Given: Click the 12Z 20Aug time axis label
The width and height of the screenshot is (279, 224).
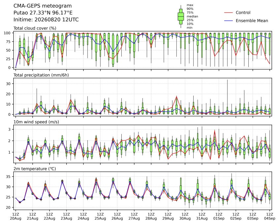Looking at the screenshot, I should pyautogui.click(x=15, y=216).
